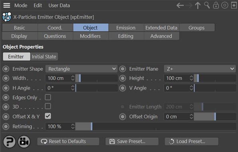Toggle V Angle keyframe animation dot
238x152 pixels.
pos(123,88)
